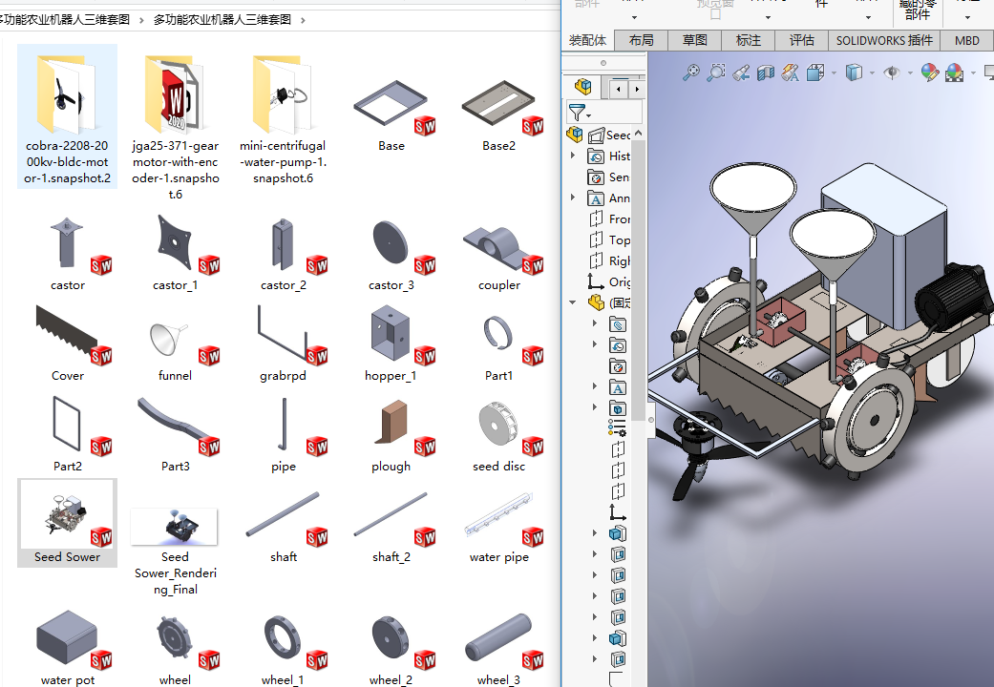This screenshot has width=994, height=687.
Task: Switch to the 评估 tab
Action: pyautogui.click(x=802, y=40)
